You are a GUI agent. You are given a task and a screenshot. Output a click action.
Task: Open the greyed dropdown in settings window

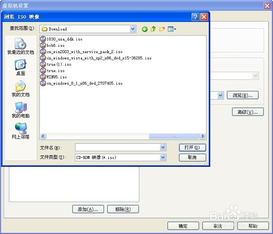point(255,76)
